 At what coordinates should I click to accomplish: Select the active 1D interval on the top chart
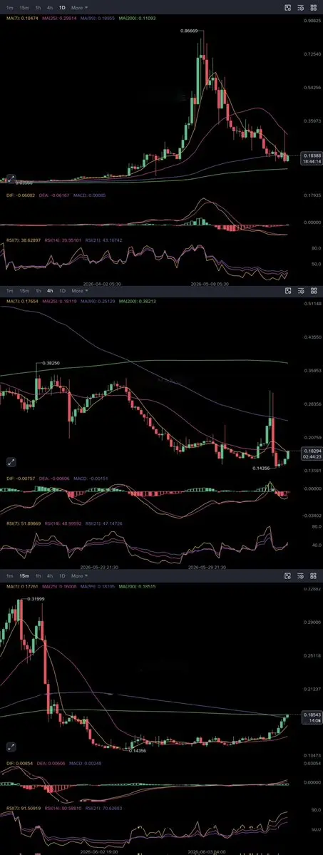62,8
